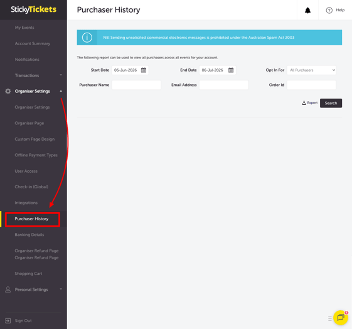
Task: Click the Help question mark icon
Action: point(329,10)
